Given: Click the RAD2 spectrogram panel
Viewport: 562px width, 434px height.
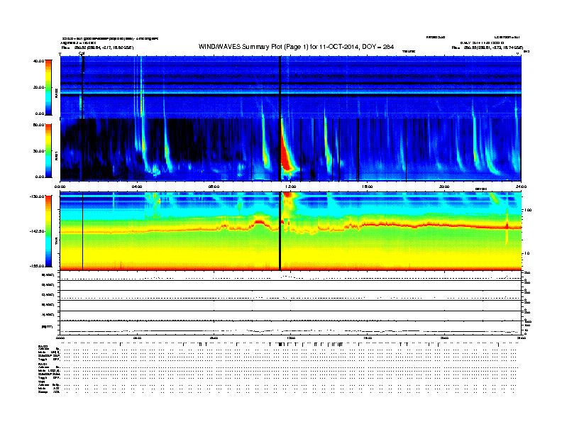Looking at the screenshot, I should click(x=291, y=87).
